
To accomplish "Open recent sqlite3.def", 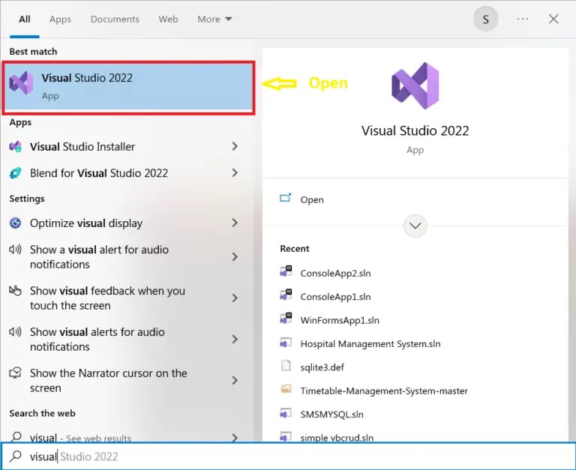I will (x=322, y=367).
